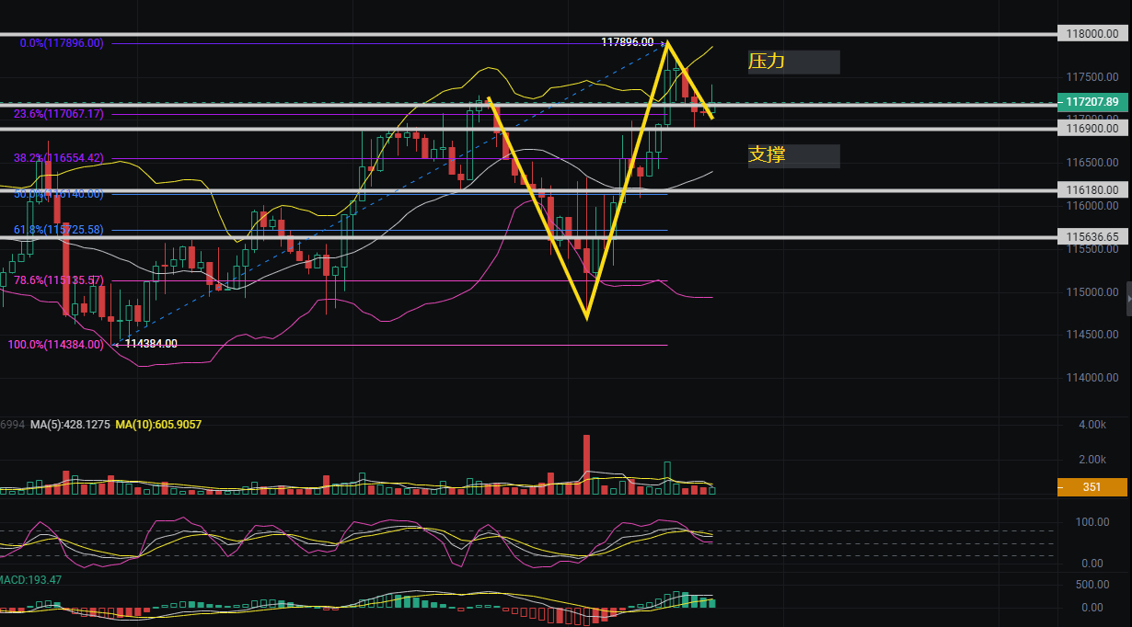
Task: Select the 115636.65 horizontal line price label
Action: coord(1092,237)
